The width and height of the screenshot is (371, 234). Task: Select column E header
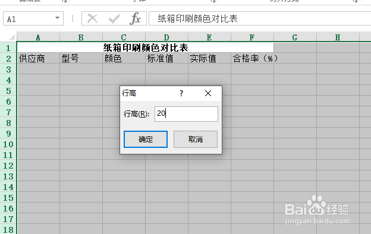(209, 37)
